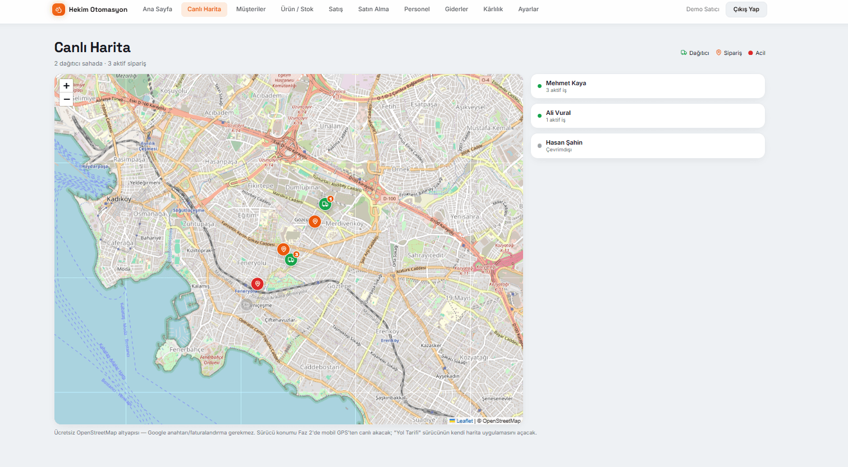Click the Dağıtıcı truck legend icon

(684, 53)
